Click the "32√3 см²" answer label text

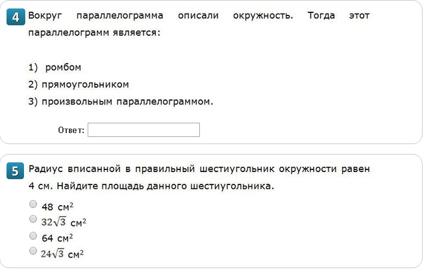(x=64, y=223)
